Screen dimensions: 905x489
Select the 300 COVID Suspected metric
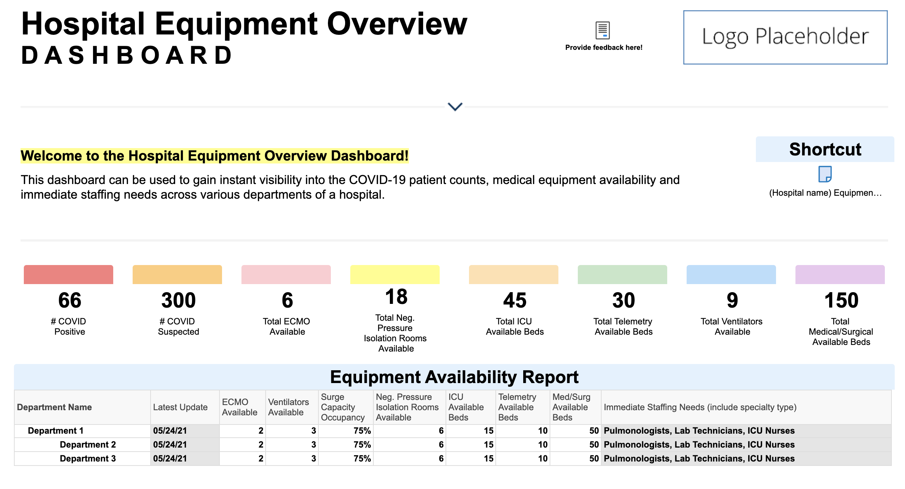(178, 301)
